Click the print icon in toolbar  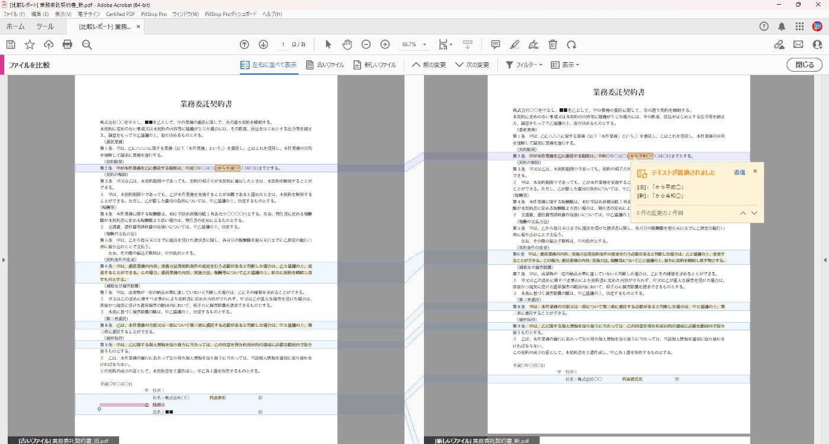(68, 44)
